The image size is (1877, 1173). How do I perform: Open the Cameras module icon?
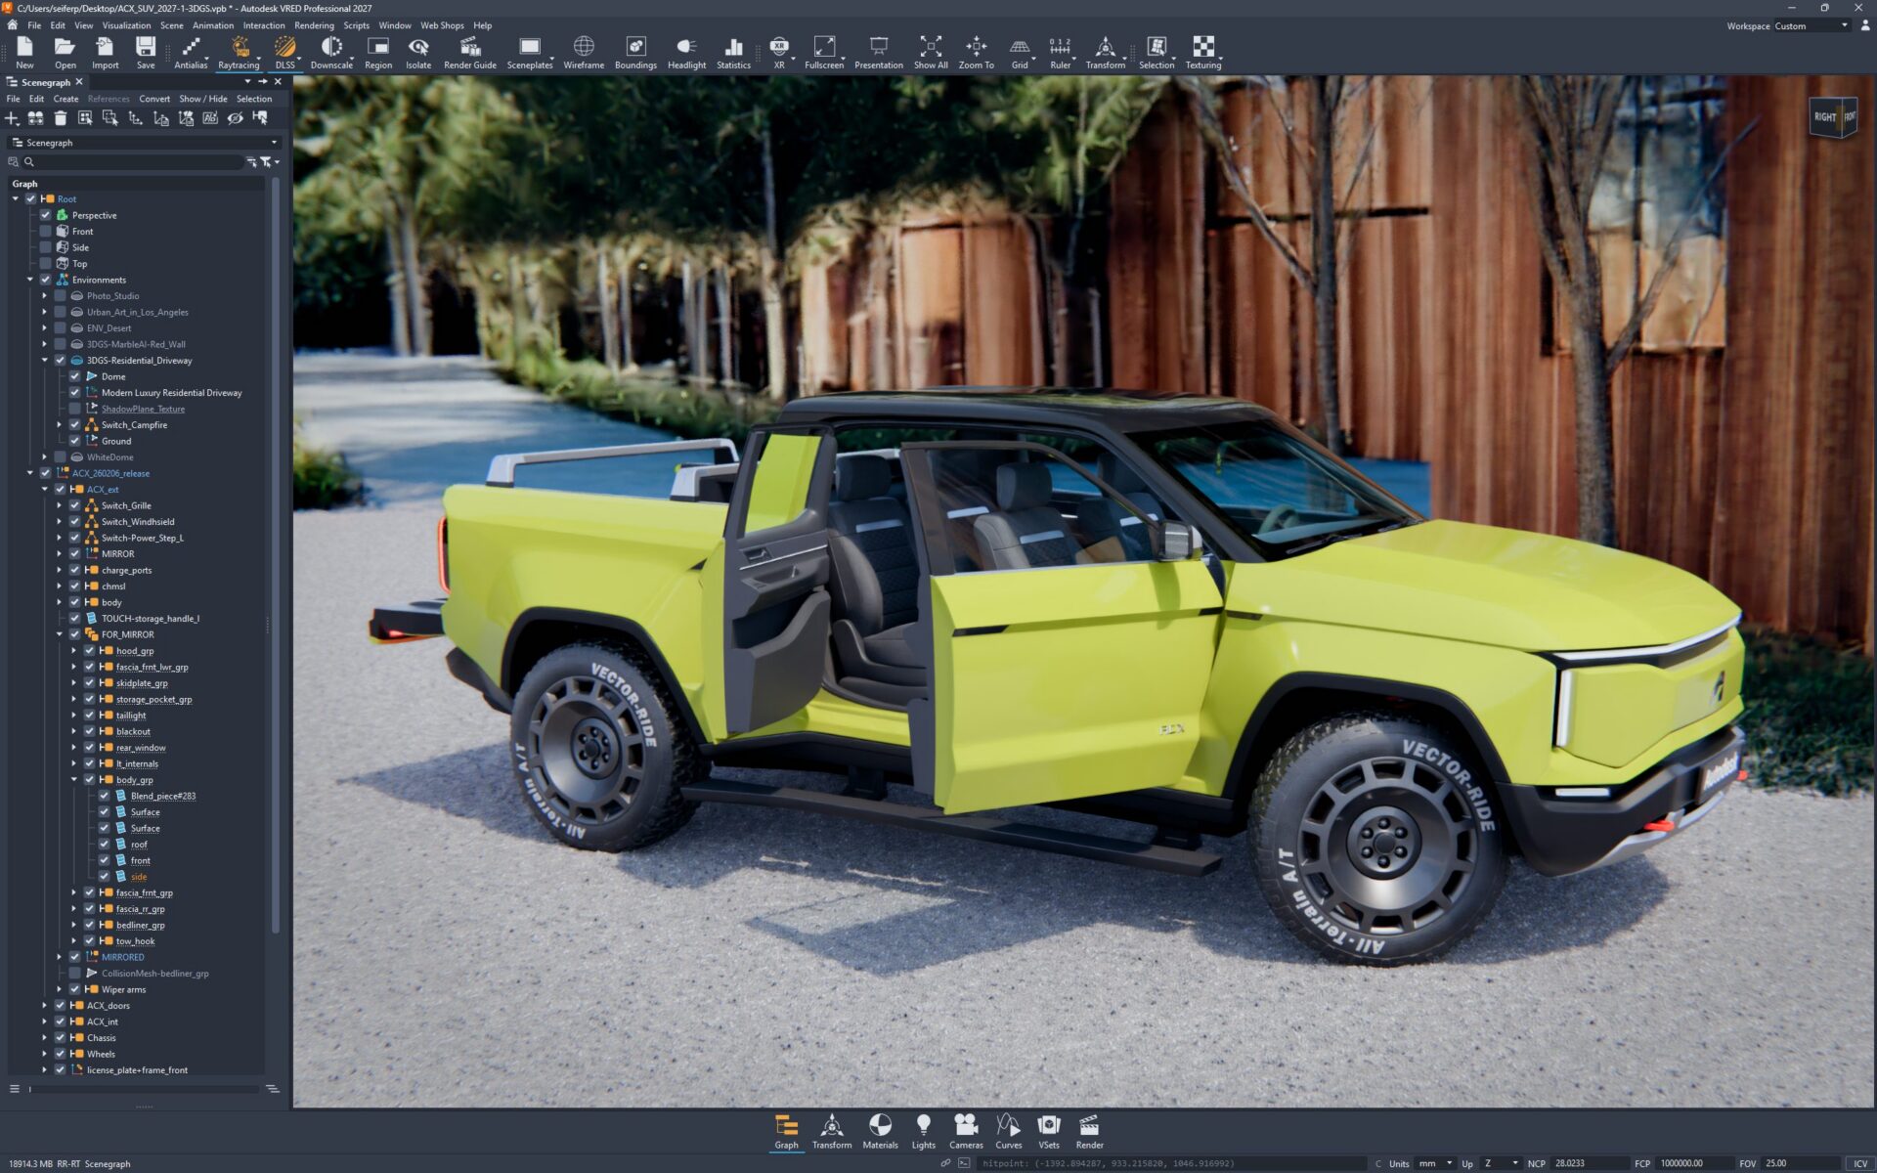click(966, 1131)
